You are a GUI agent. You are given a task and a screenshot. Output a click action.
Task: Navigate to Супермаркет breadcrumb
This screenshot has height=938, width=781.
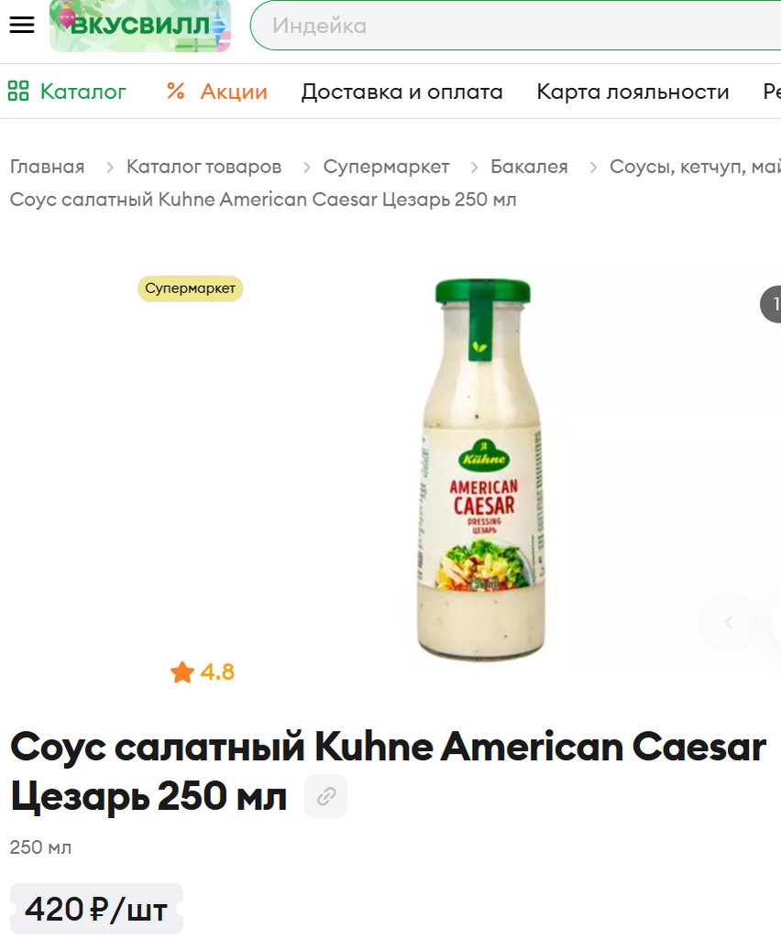tap(386, 167)
